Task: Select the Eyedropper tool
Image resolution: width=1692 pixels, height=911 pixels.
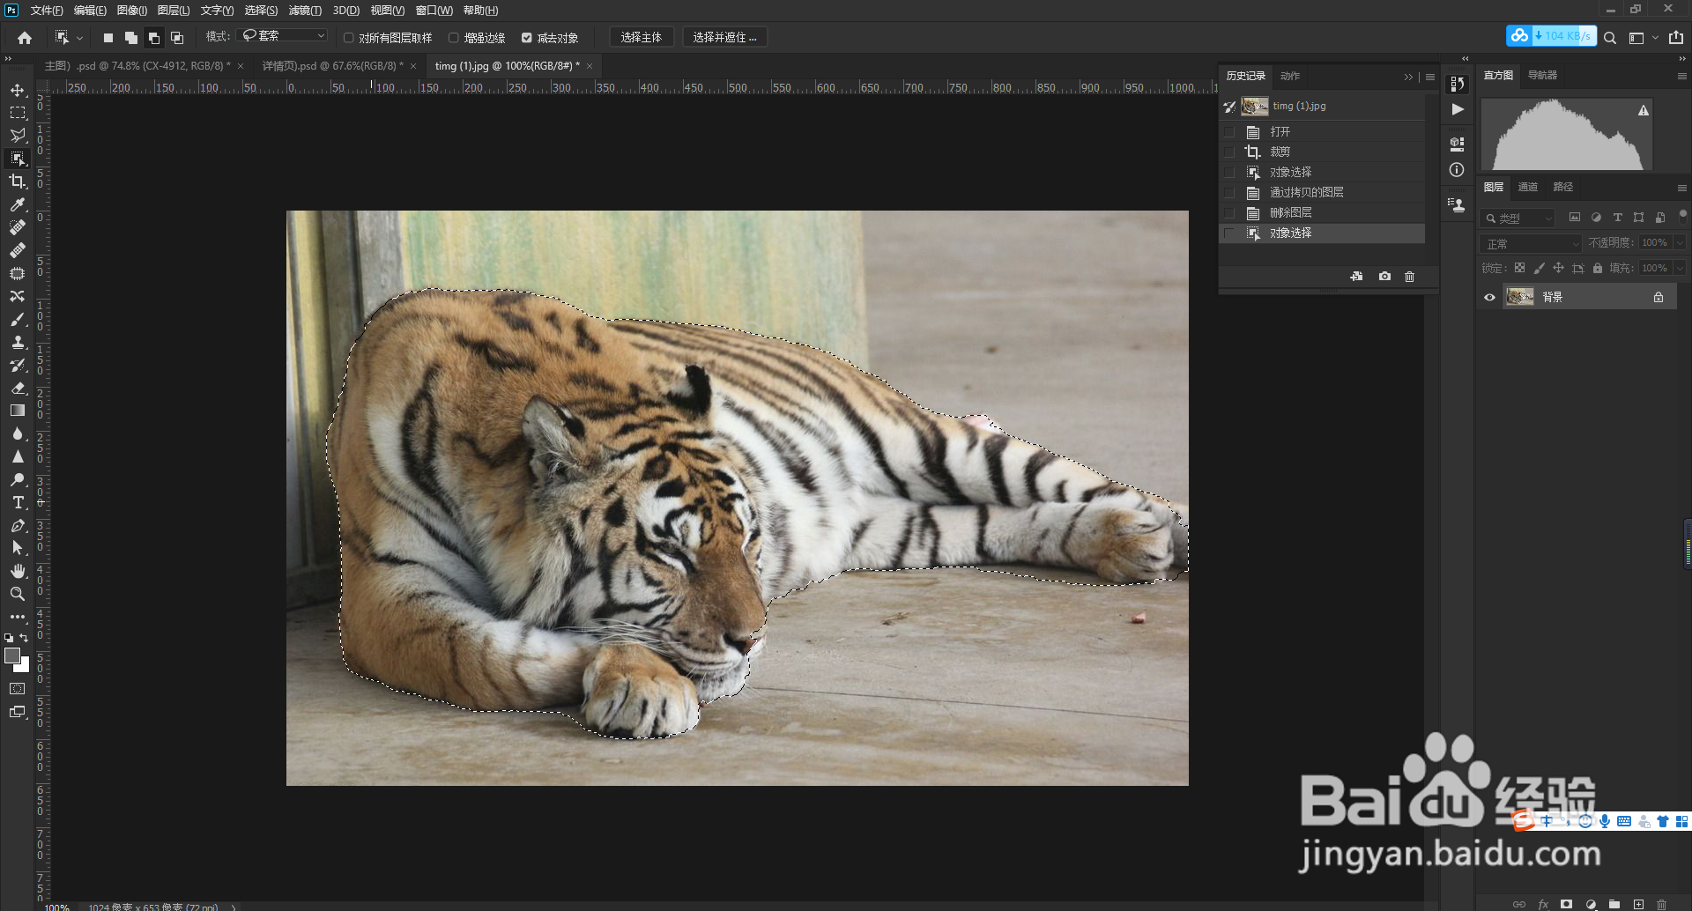Action: coord(18,204)
